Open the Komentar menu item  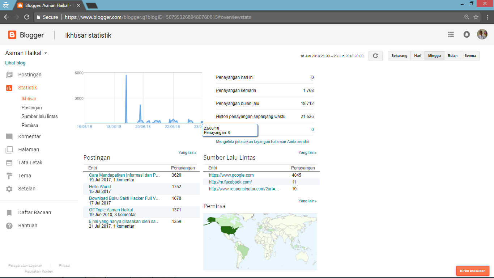pyautogui.click(x=30, y=136)
